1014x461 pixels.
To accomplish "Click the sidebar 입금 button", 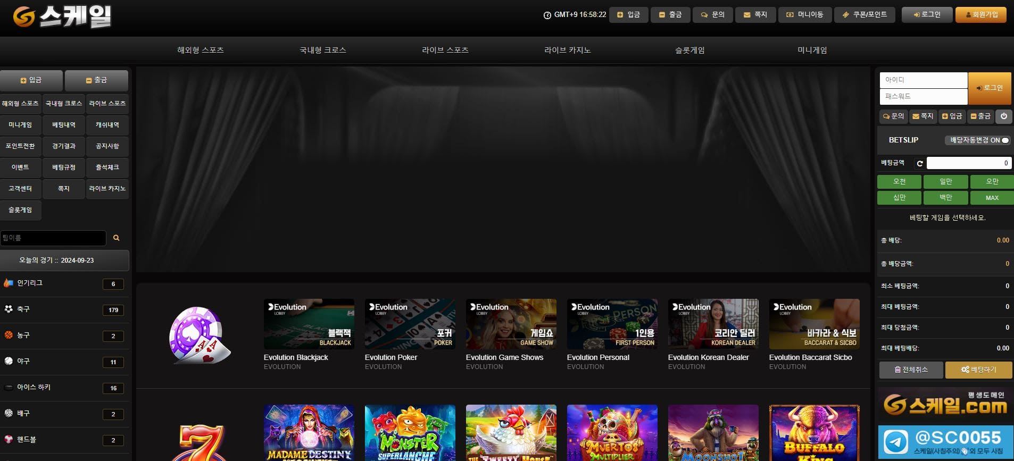I will click(31, 80).
